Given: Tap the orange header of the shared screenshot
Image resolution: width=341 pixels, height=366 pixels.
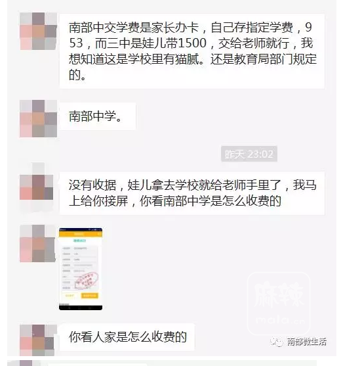Looking at the screenshot, I should coord(81,233).
